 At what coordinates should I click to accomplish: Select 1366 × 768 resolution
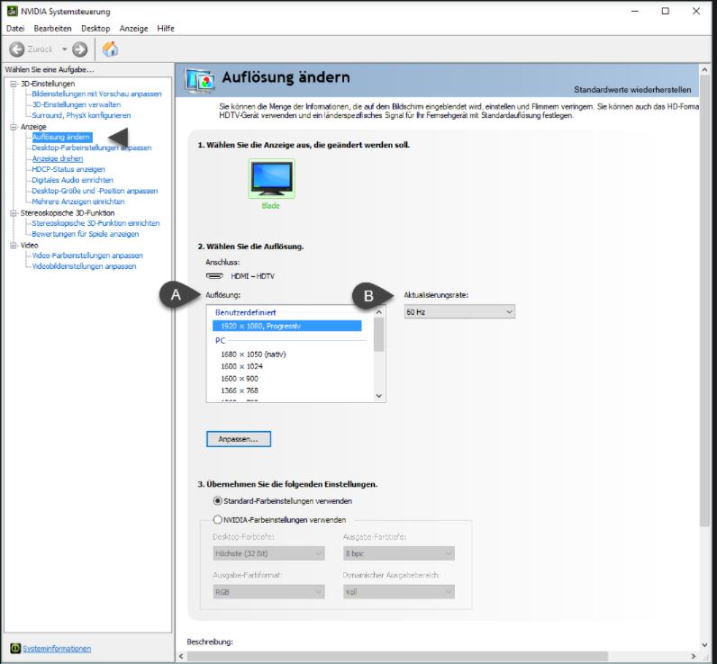[x=240, y=390]
